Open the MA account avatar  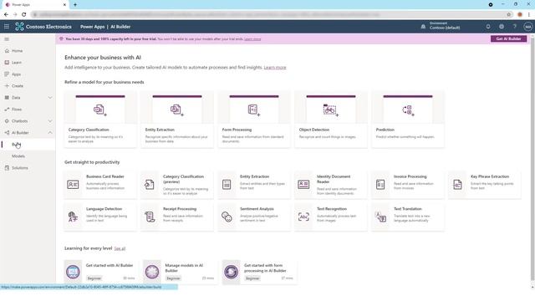[x=527, y=27]
